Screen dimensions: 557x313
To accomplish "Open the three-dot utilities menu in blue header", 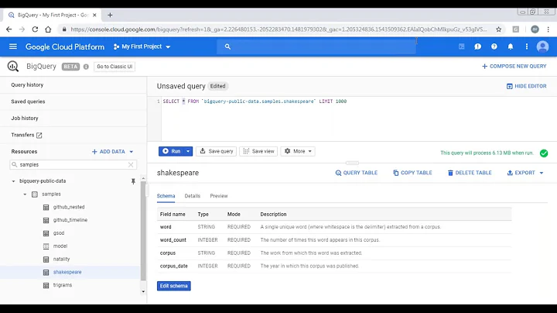I will pos(527,46).
